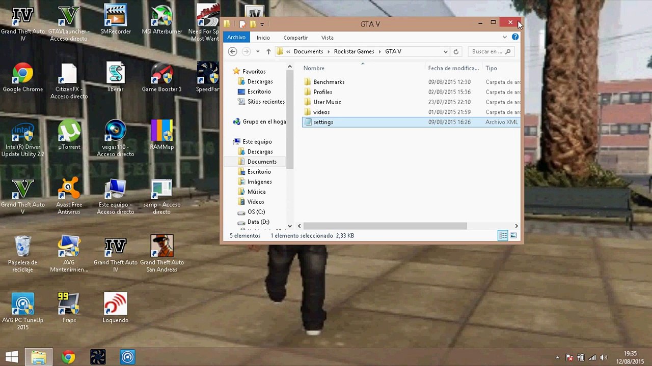Select the Benchmarks folder
This screenshot has width=652, height=366.
pyautogui.click(x=329, y=82)
